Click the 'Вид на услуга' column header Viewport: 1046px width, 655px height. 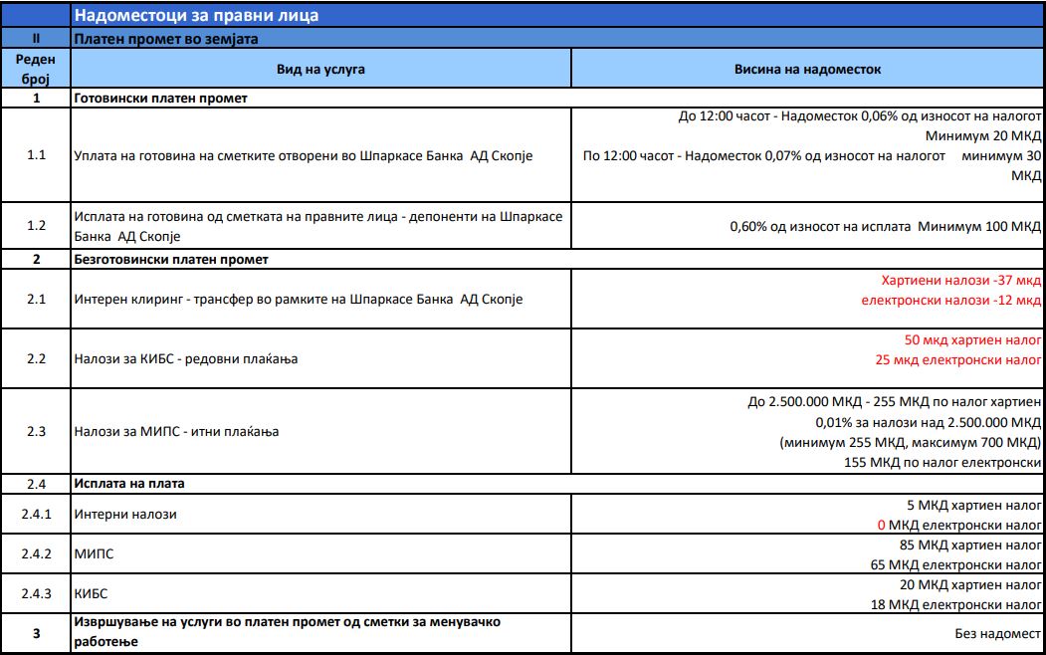pyautogui.click(x=320, y=69)
